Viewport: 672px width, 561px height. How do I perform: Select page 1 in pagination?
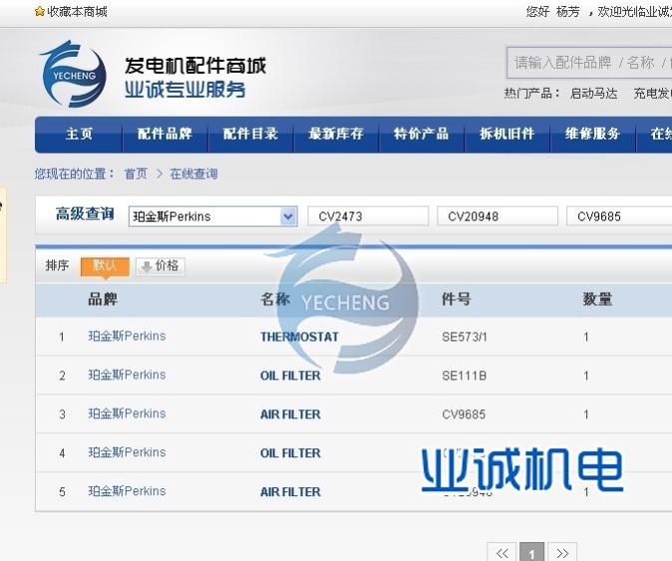point(532,553)
